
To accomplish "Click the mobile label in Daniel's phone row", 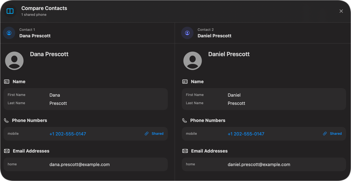I will (x=191, y=134).
